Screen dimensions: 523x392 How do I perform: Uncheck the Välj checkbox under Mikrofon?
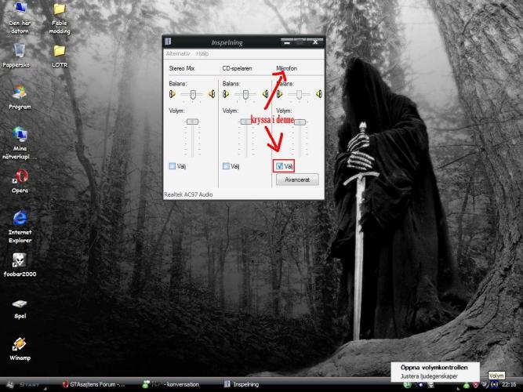[280, 166]
